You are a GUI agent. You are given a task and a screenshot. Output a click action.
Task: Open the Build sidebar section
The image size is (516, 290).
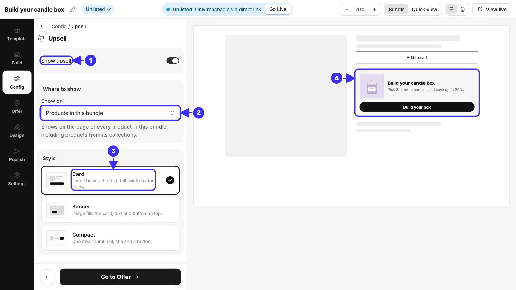click(x=17, y=58)
